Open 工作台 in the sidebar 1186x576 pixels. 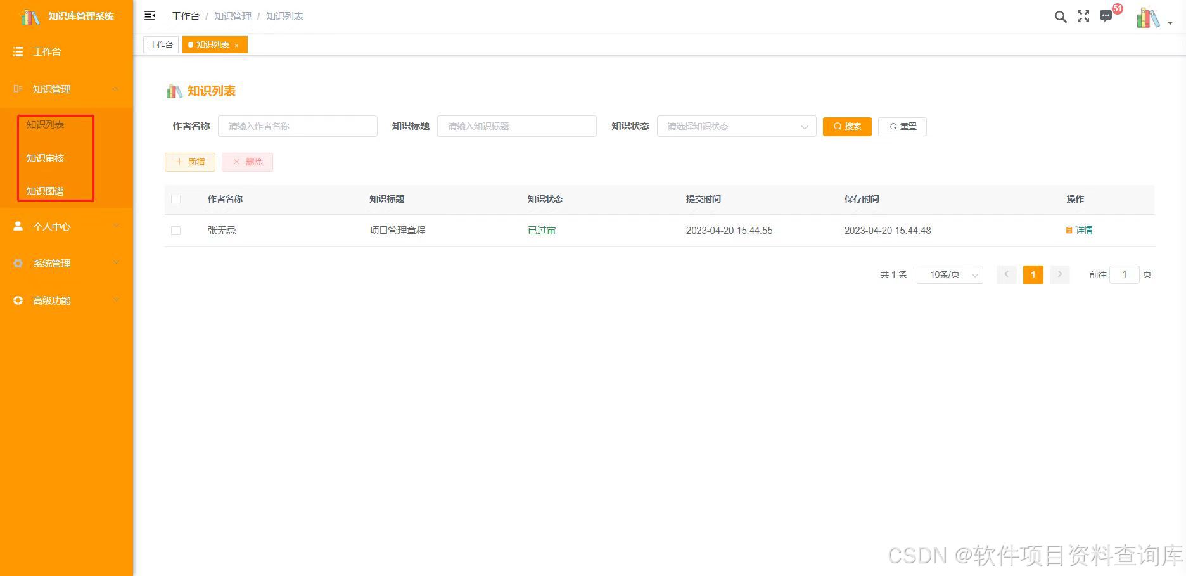click(67, 52)
